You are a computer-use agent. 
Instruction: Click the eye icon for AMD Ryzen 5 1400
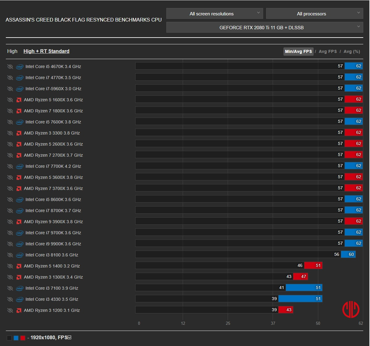pyautogui.click(x=10, y=266)
